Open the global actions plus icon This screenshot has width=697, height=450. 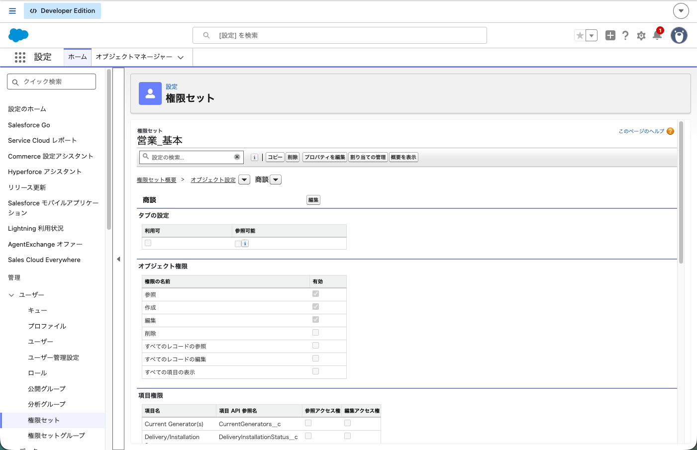pos(610,35)
